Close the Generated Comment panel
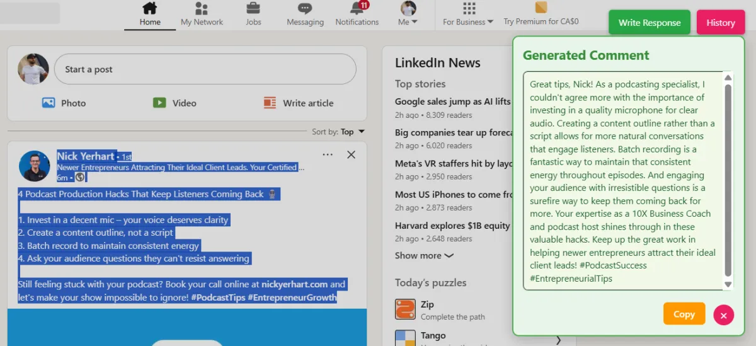Viewport: 756px width, 346px height. [x=724, y=314]
